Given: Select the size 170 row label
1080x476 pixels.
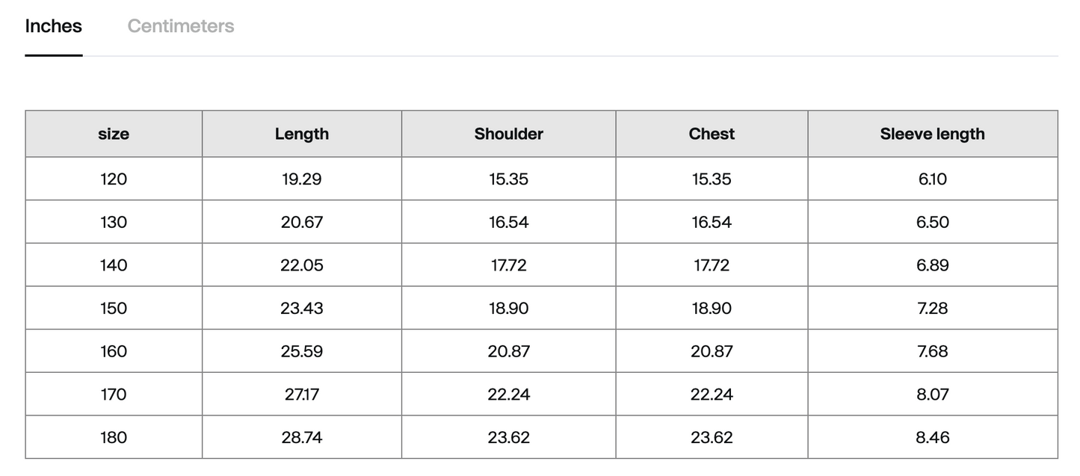Looking at the screenshot, I should [x=114, y=395].
